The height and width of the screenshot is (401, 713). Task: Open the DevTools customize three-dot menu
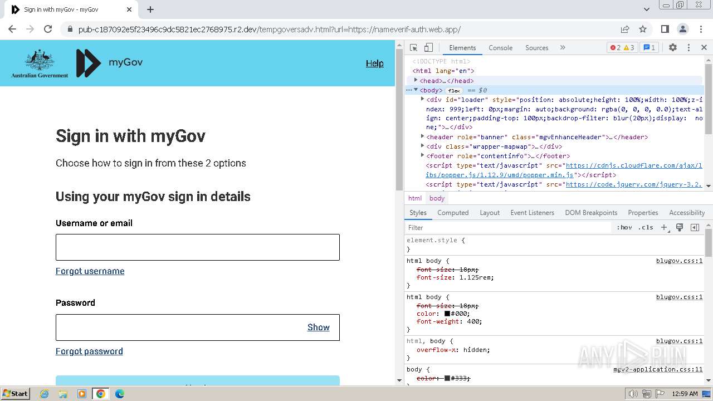[x=688, y=48]
